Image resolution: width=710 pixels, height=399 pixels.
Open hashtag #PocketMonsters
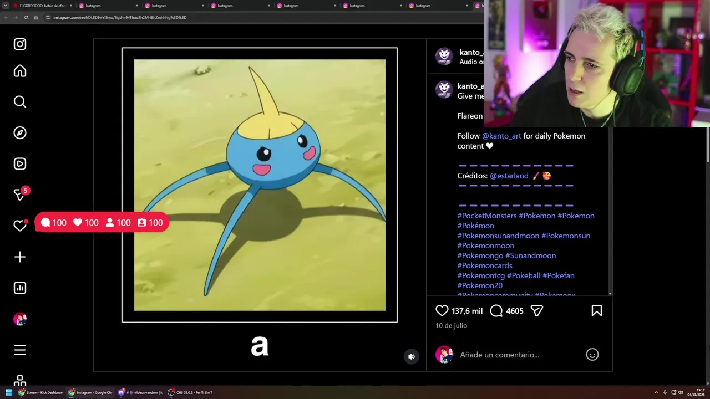coord(486,216)
